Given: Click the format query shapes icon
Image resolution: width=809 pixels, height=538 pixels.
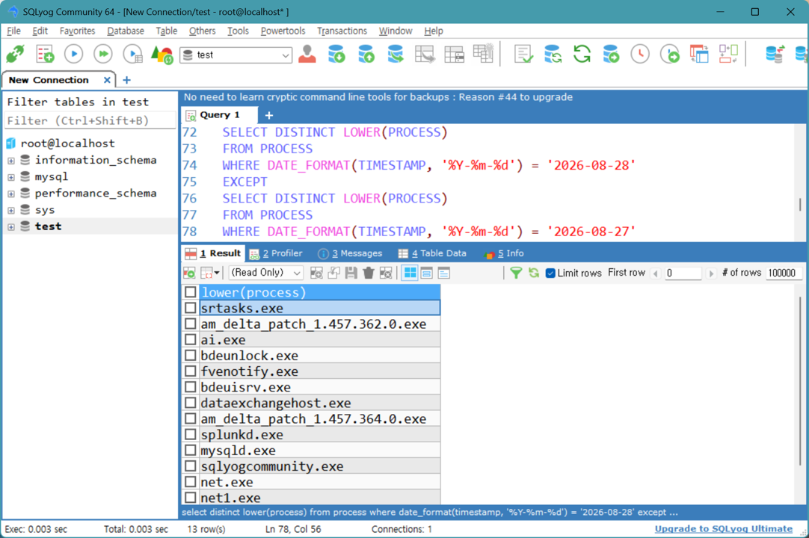Looking at the screenshot, I should coord(162,55).
